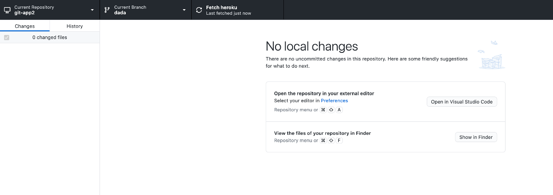Click the computer monitor repository icon
553x195 pixels.
(x=7, y=10)
